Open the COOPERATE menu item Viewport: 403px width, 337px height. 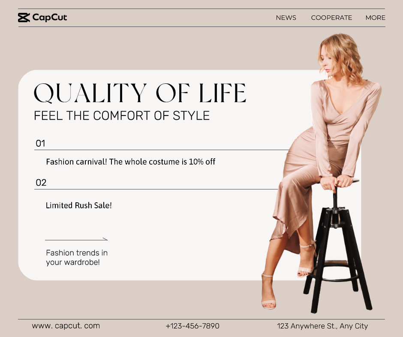click(331, 18)
